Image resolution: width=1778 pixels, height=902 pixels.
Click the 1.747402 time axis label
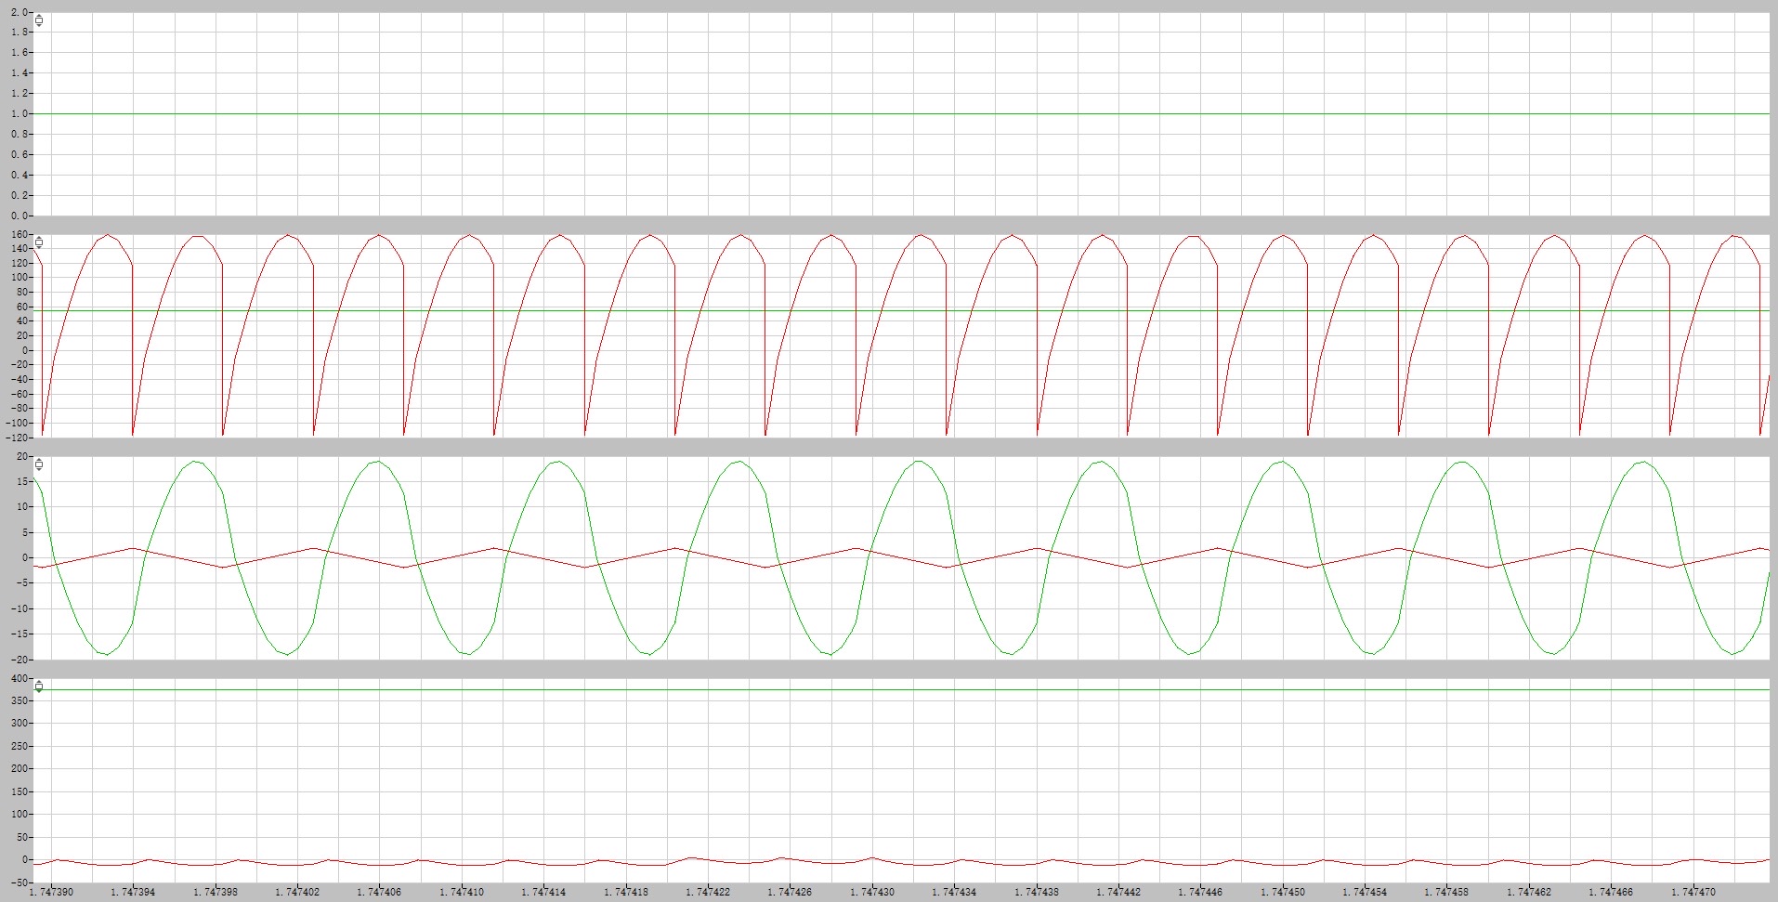point(297,893)
